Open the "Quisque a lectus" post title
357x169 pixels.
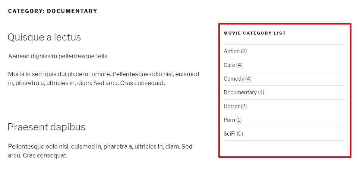point(44,37)
